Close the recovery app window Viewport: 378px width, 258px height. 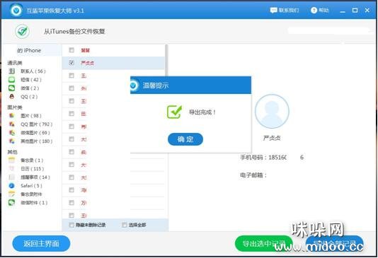367,11
